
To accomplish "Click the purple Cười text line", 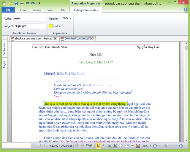I will (x=57, y=96).
